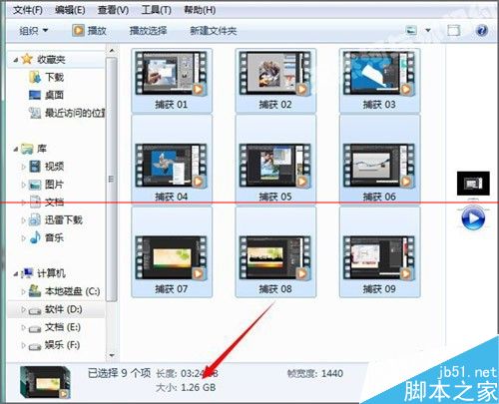499x404 pixels.
Task: Open the 查看(V) menu
Action: tap(113, 10)
